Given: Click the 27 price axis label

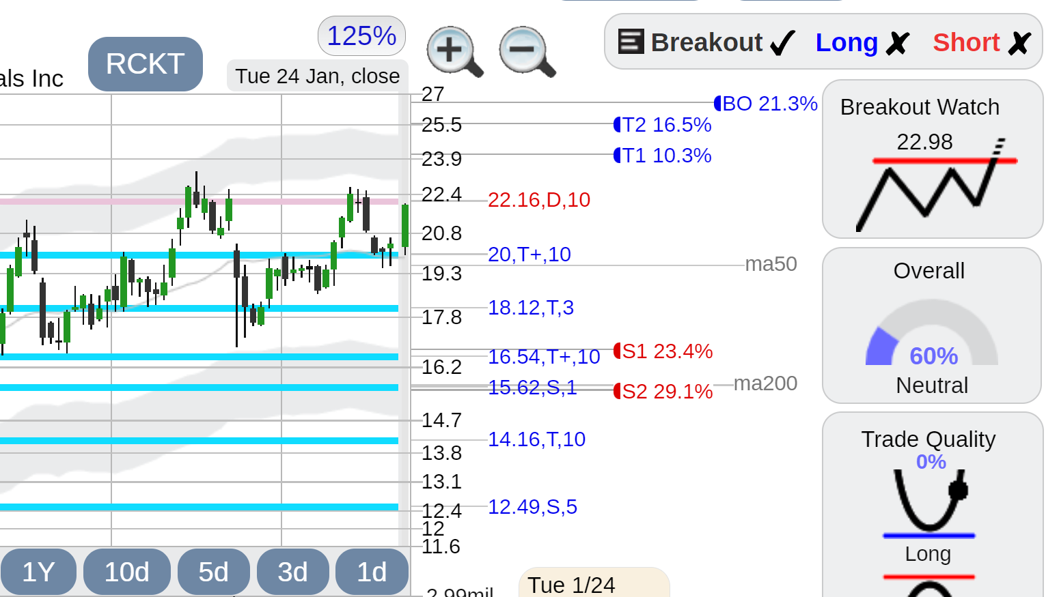Looking at the screenshot, I should (x=433, y=94).
